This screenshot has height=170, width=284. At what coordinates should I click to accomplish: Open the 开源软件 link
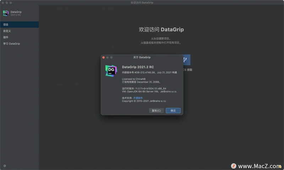[138, 98]
